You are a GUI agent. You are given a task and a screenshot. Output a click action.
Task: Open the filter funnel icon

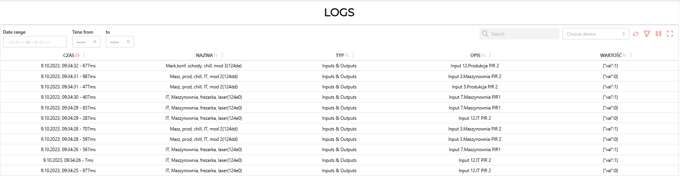click(647, 34)
